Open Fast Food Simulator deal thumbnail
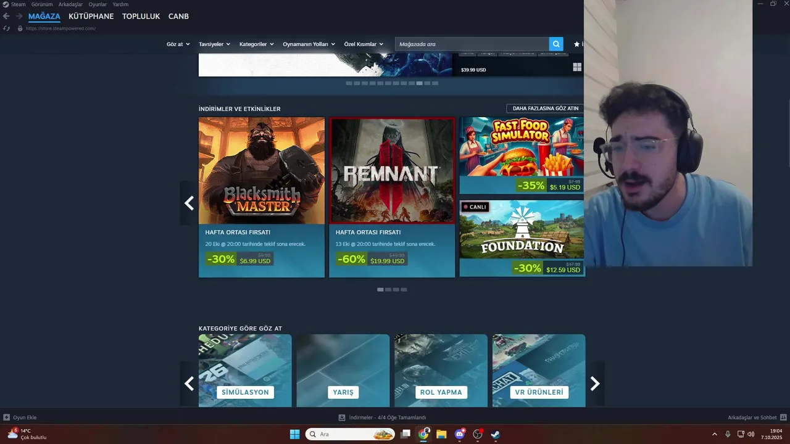Viewport: 790px width, 444px height. tap(522, 147)
